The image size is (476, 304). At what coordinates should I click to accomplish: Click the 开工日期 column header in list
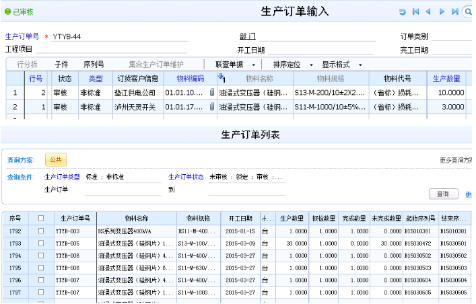click(x=240, y=218)
